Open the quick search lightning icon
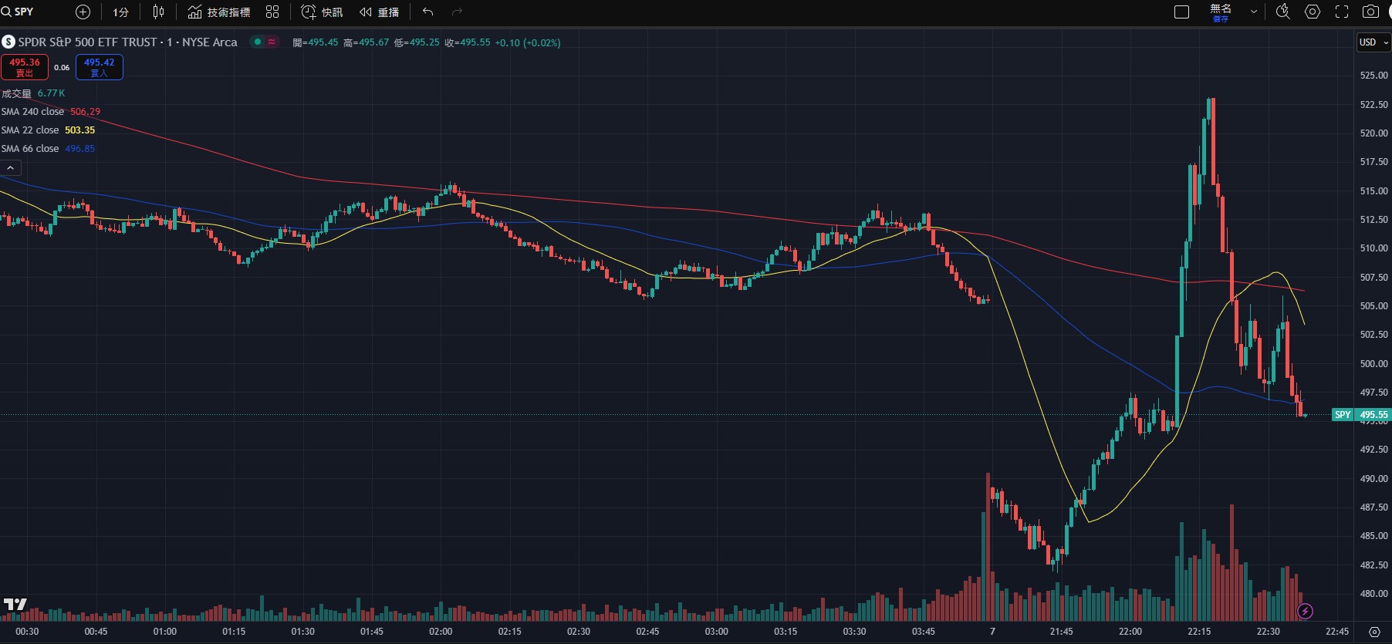The height and width of the screenshot is (644, 1392). point(1283,12)
